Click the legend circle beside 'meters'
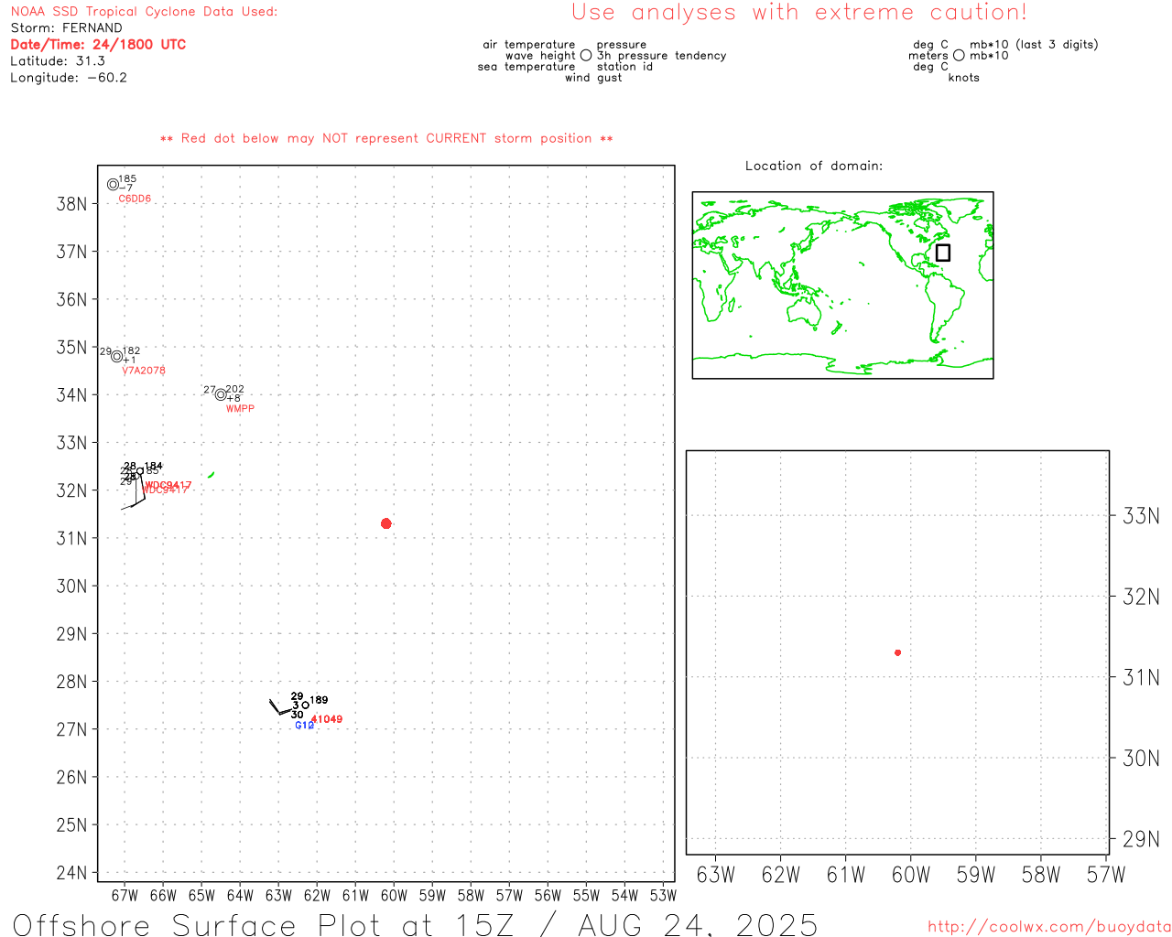This screenshot has width=1172, height=937. click(959, 55)
